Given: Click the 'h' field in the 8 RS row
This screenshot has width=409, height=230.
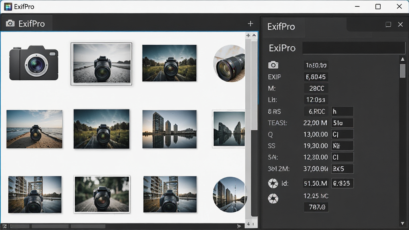Looking at the screenshot, I should [x=342, y=111].
